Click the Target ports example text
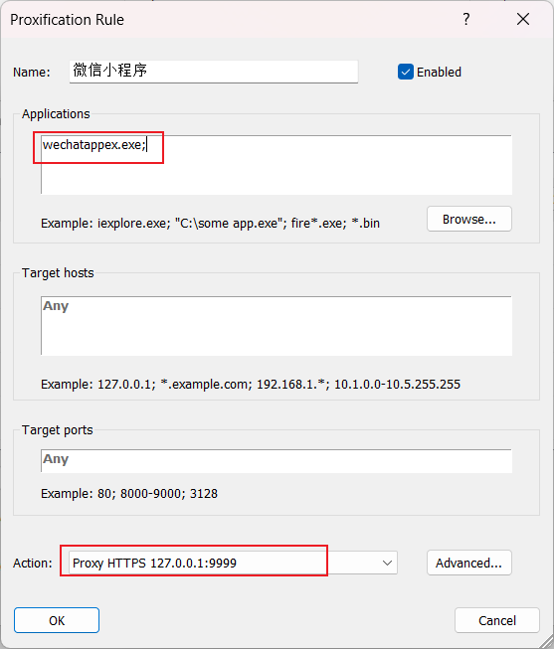 click(129, 493)
